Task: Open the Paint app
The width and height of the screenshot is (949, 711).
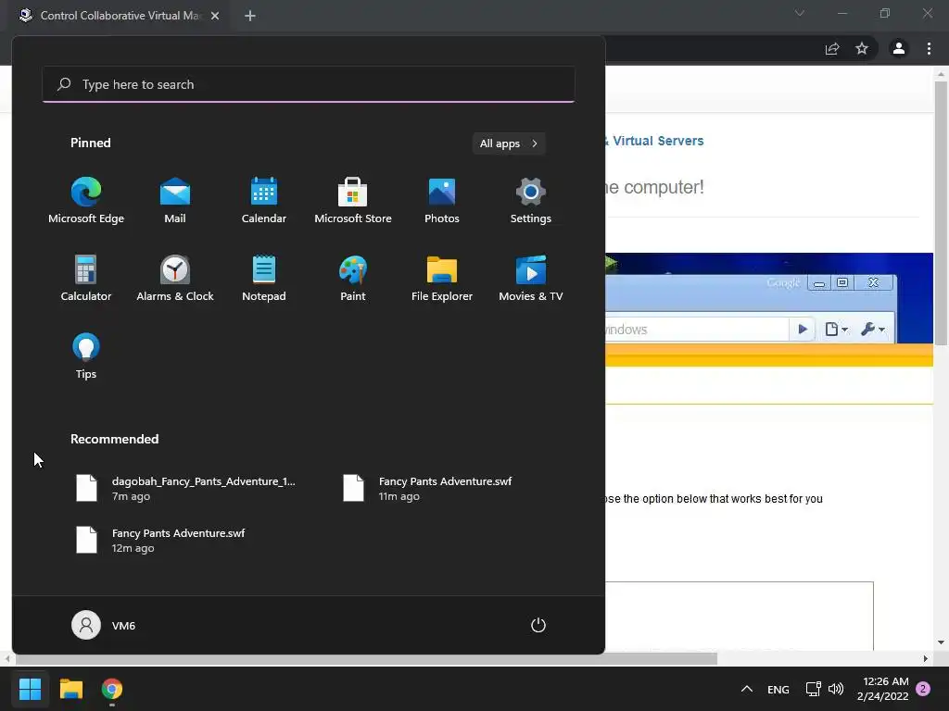Action: point(353,278)
